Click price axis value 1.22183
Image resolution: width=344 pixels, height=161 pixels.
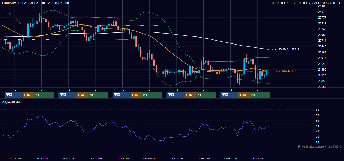tap(321, 52)
